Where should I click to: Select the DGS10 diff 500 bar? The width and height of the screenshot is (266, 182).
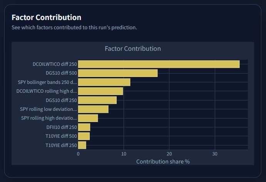click(x=118, y=73)
